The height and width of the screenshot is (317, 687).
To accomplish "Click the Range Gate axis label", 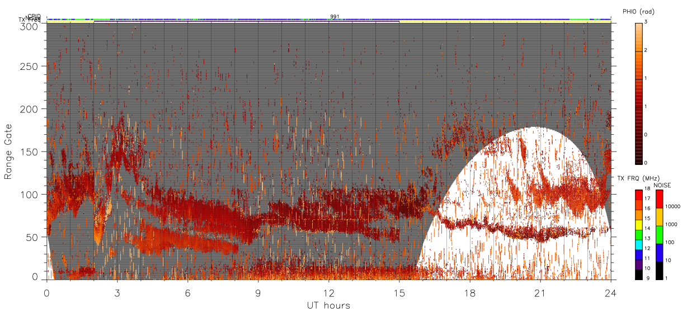I will pos(8,152).
